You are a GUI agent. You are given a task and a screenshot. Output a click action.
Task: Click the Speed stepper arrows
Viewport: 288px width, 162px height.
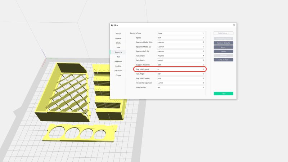click(x=204, y=38)
